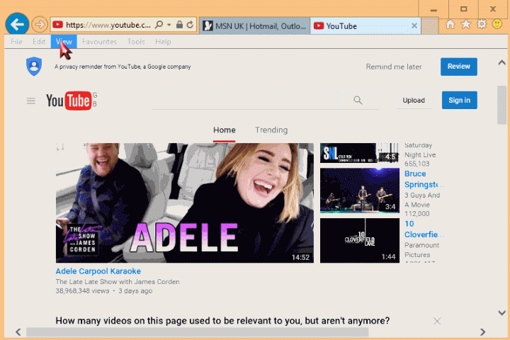This screenshot has height=340, width=510.
Task: Click the security lock icon
Action: pyautogui.click(x=179, y=25)
